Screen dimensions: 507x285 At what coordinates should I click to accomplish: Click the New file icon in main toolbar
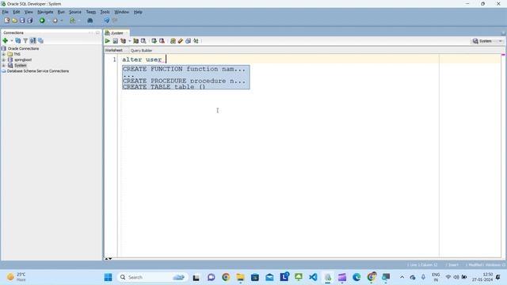7,21
